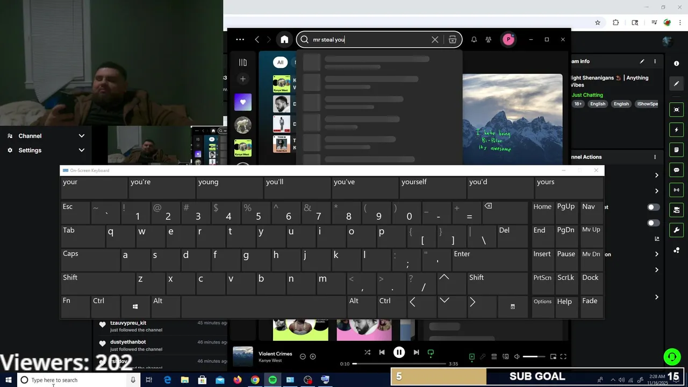Open Chrome extensions puzzle icon
Screen dimensions: 688x387
click(x=616, y=23)
